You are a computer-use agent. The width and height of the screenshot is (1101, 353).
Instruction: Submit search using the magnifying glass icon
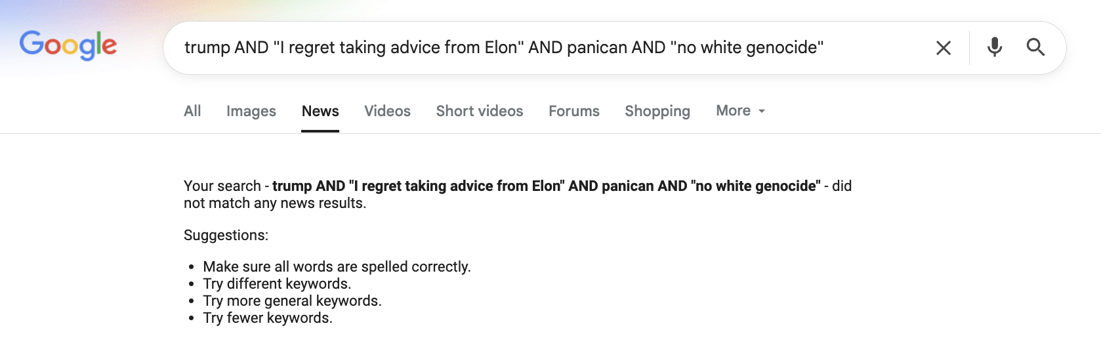coord(1036,47)
